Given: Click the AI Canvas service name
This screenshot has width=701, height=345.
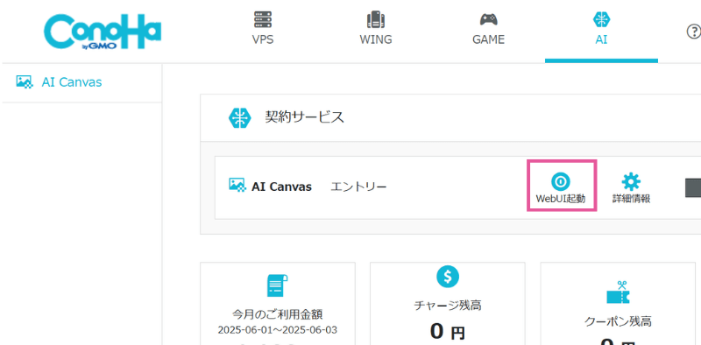Looking at the screenshot, I should pos(281,187).
